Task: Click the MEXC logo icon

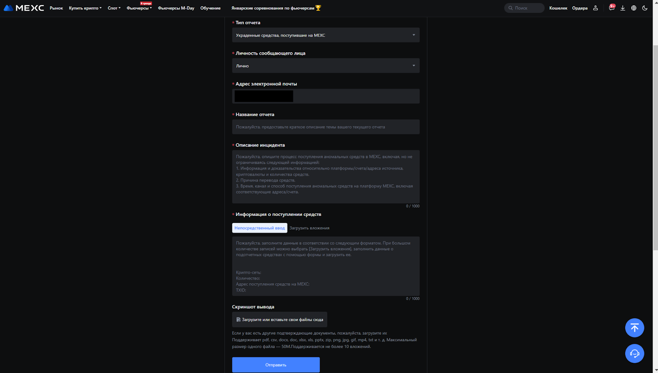Action: click(8, 8)
